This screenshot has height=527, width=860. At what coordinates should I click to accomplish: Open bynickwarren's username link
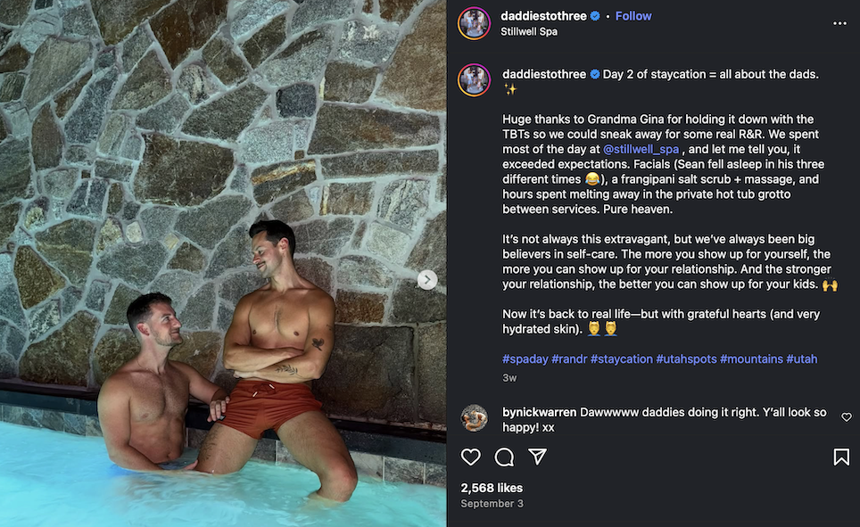point(539,413)
